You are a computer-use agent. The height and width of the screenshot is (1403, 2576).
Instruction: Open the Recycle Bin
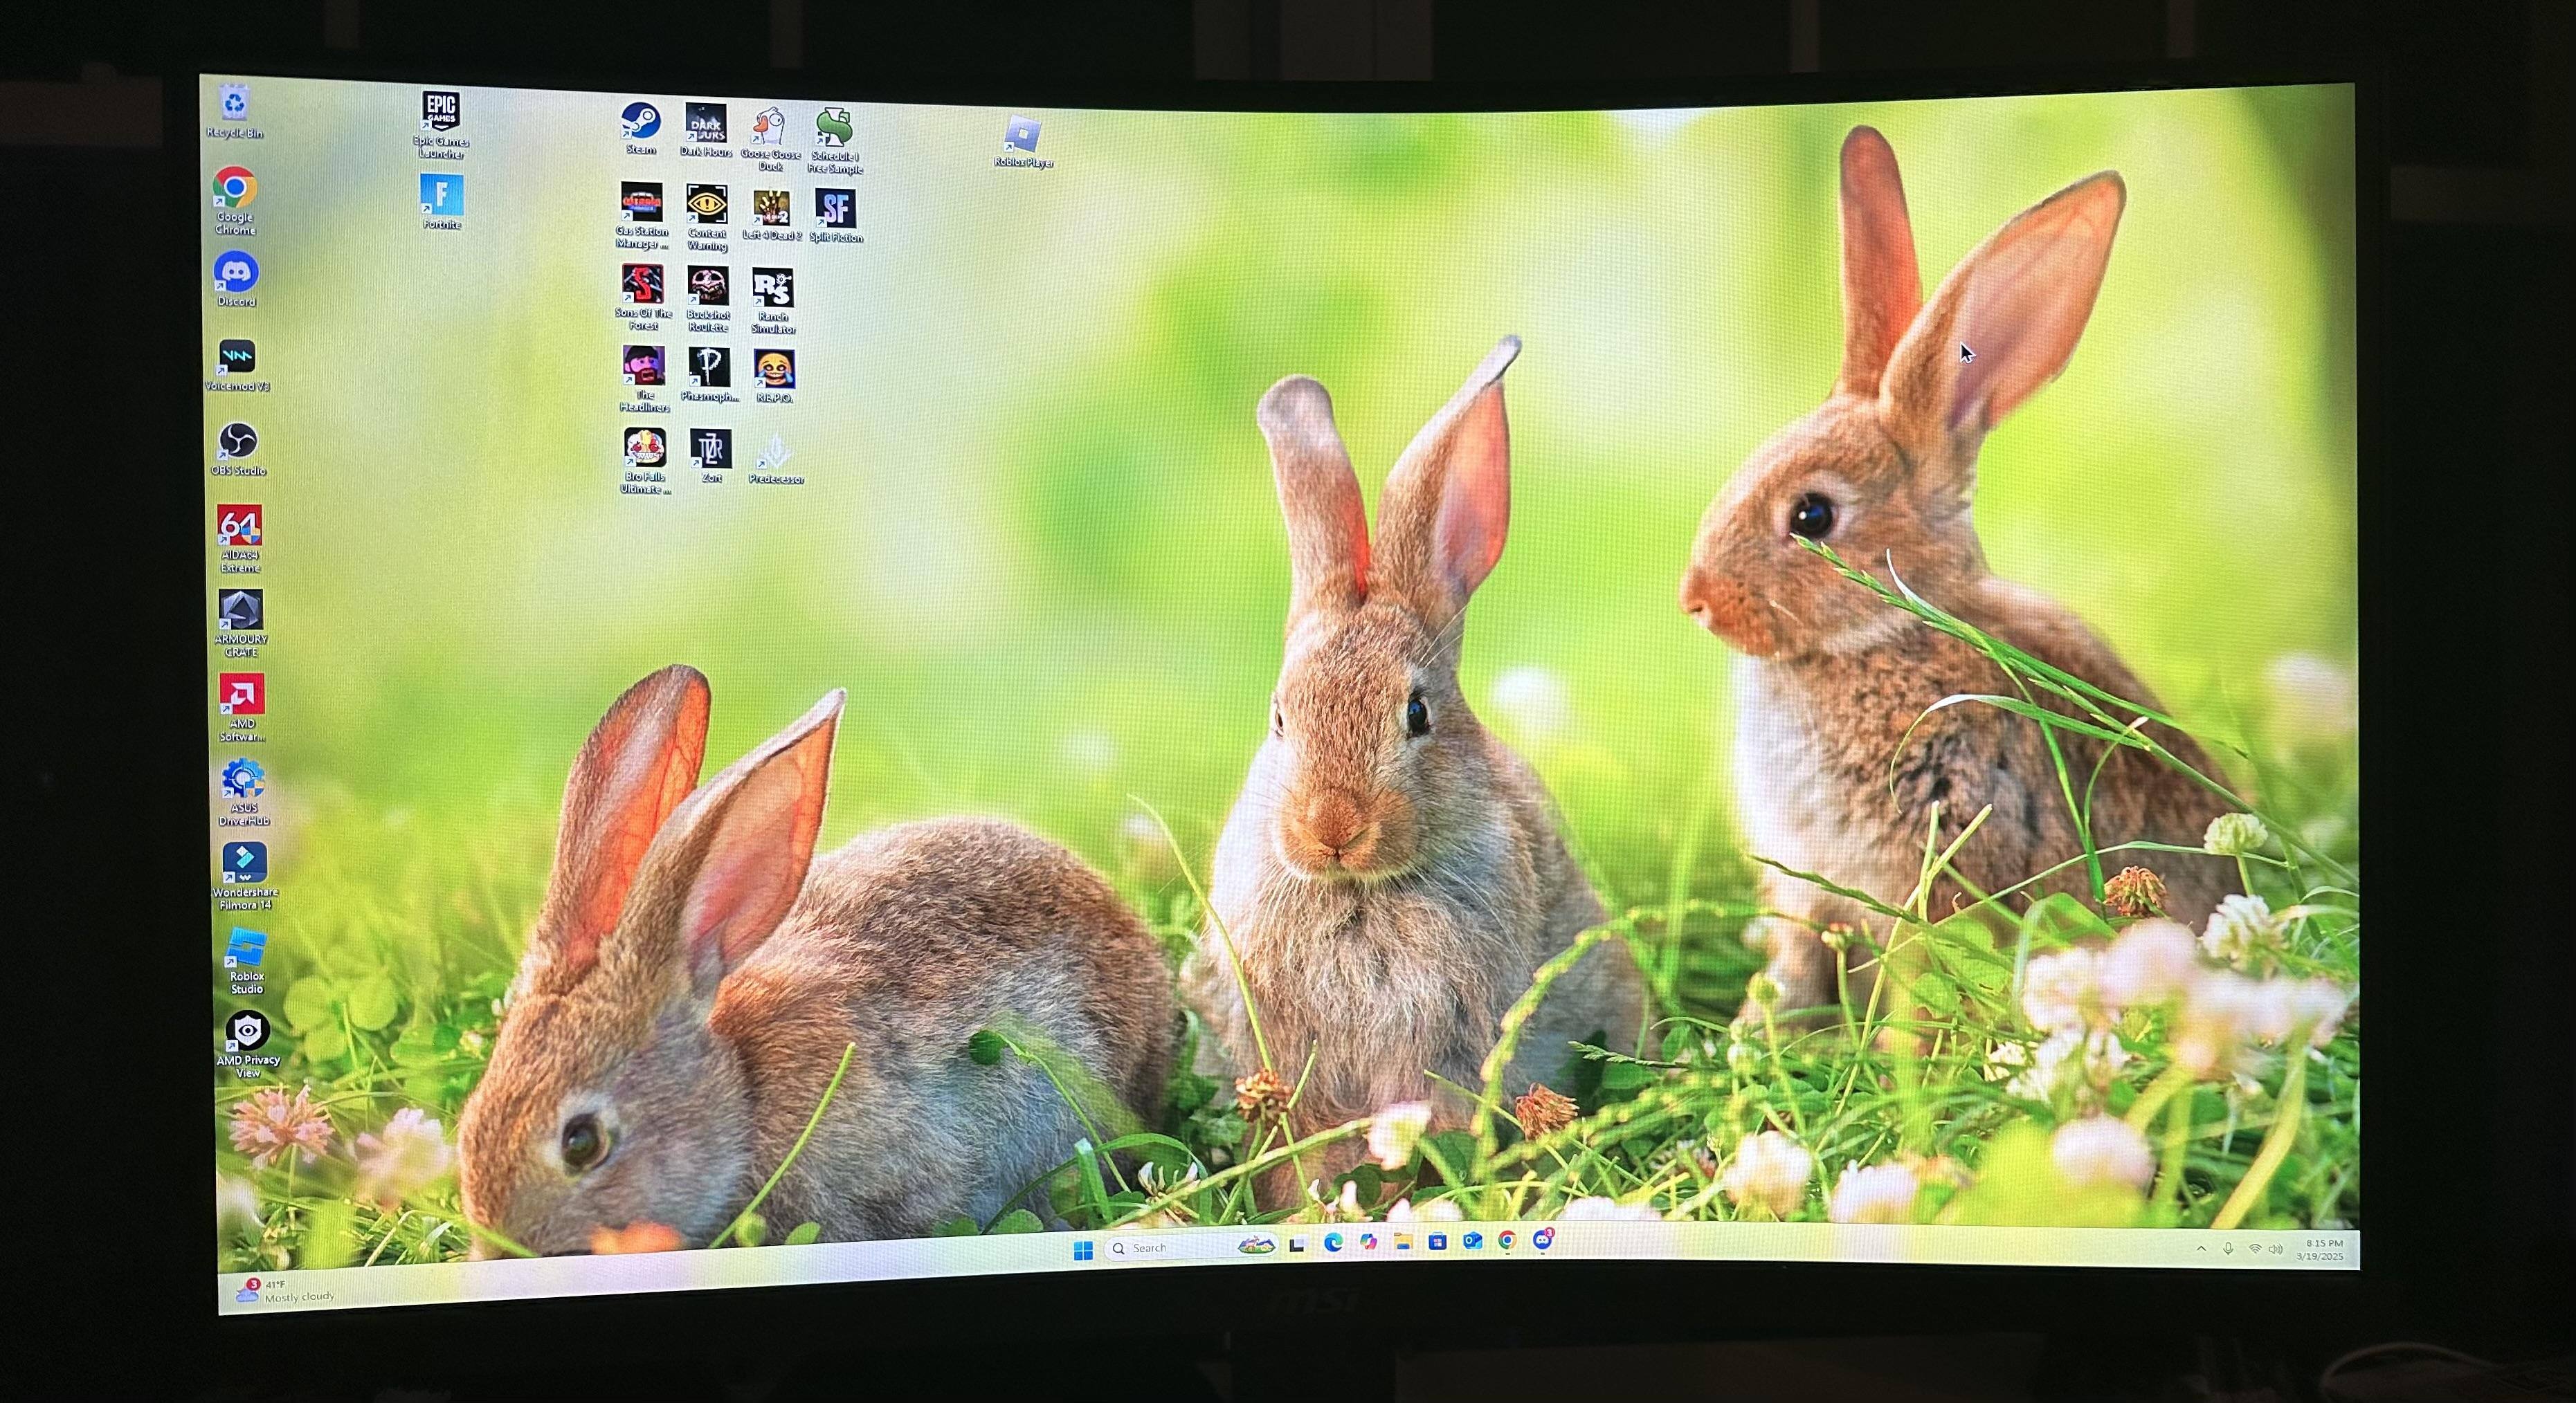tap(234, 104)
